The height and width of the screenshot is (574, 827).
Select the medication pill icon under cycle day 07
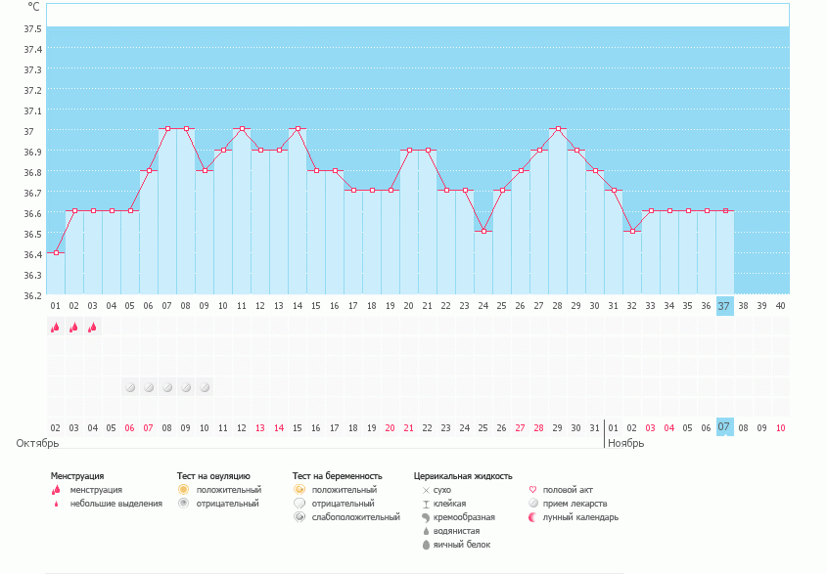pyautogui.click(x=167, y=387)
